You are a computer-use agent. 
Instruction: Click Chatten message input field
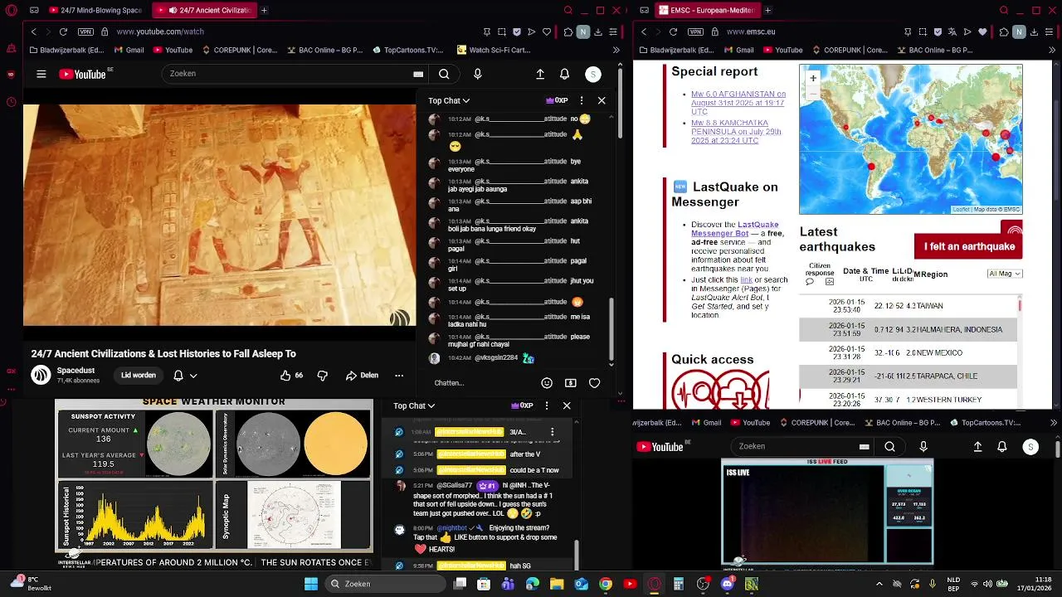(x=481, y=383)
